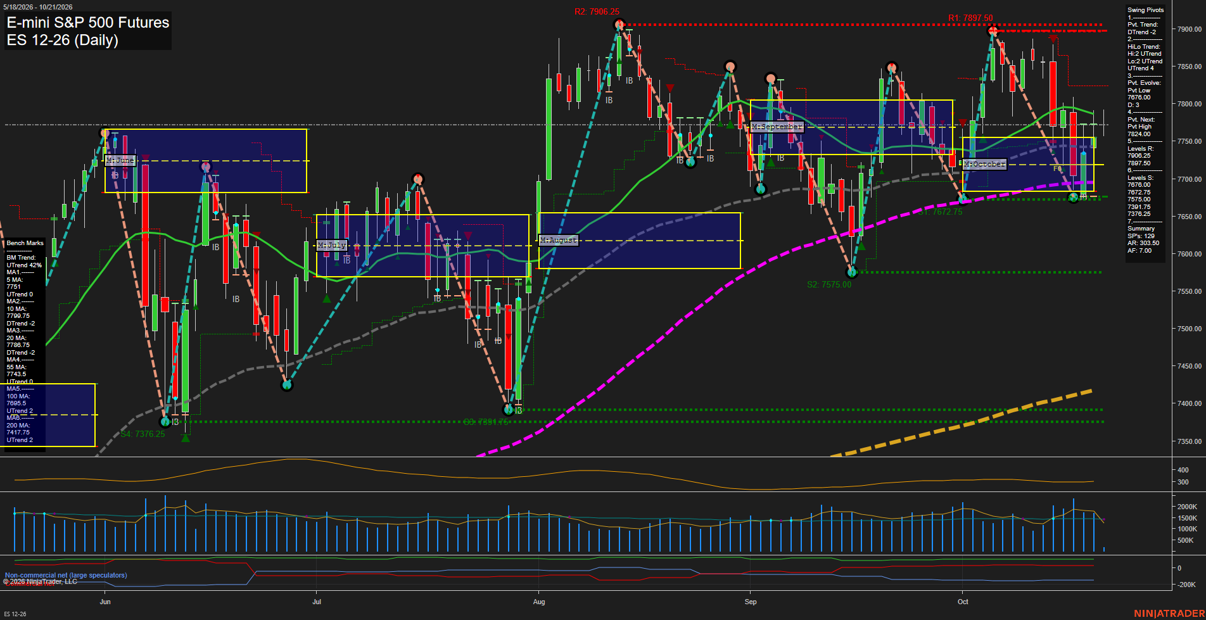Select the 7600.00 price axis label
This screenshot has width=1206, height=620.
[x=1190, y=254]
